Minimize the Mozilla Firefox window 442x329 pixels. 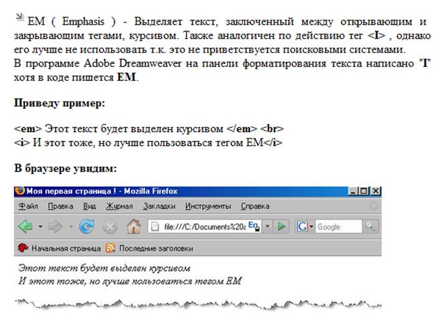pos(353,191)
